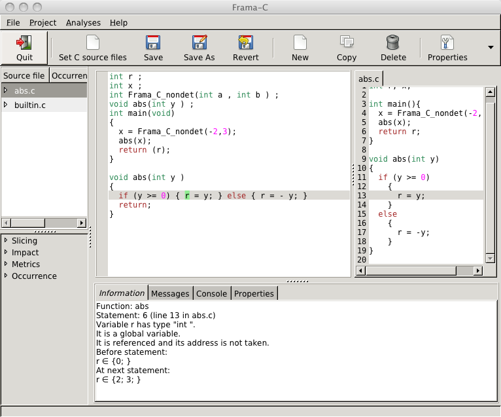Click the Revert icon

[x=245, y=42]
